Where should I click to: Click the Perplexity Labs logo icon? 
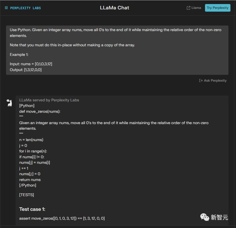6,8
